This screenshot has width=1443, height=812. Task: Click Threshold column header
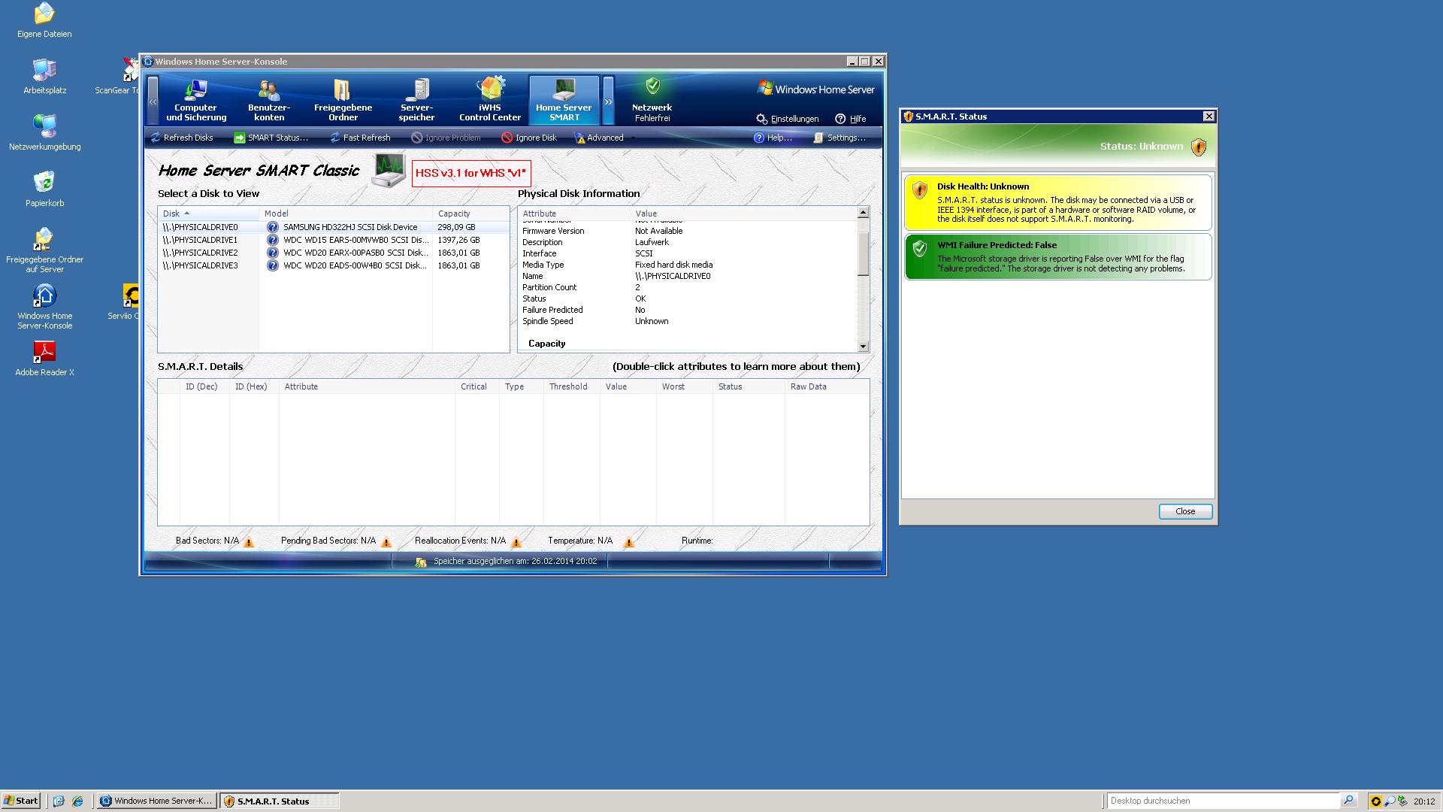pyautogui.click(x=571, y=386)
